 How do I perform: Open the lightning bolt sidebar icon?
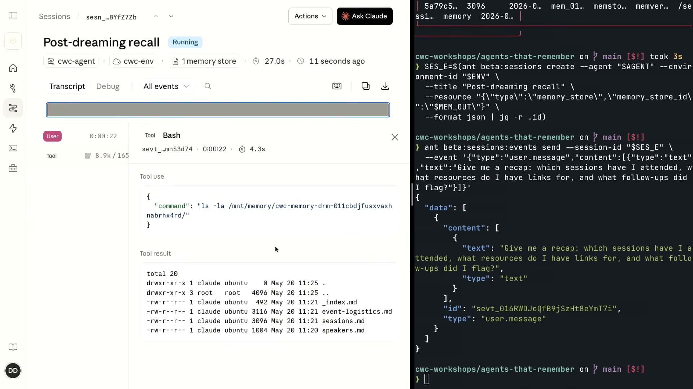coord(13,128)
